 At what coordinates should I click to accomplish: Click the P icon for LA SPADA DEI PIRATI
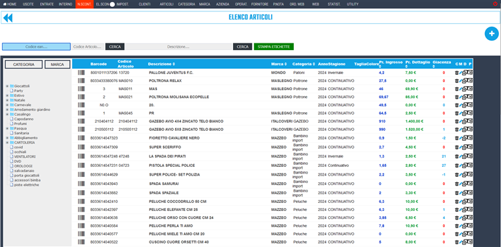(x=470, y=156)
